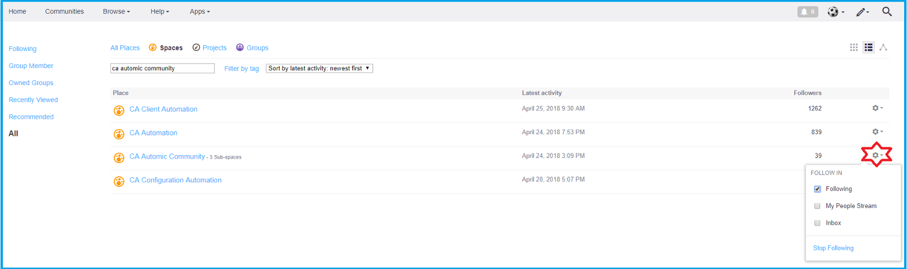Open CA Automation space link
907x269 pixels.
point(153,133)
